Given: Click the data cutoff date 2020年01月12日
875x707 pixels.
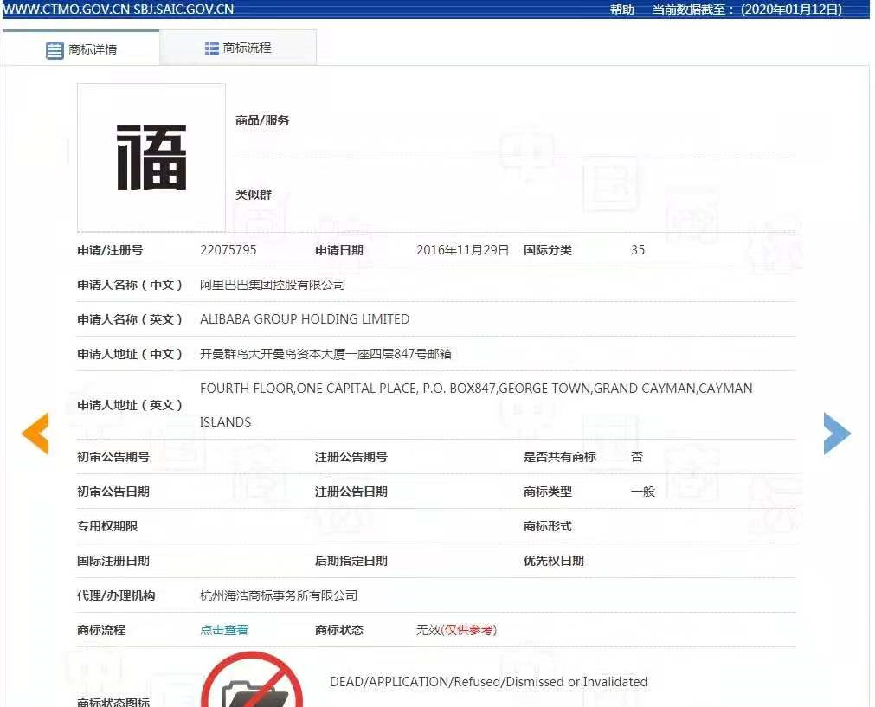Looking at the screenshot, I should [791, 10].
